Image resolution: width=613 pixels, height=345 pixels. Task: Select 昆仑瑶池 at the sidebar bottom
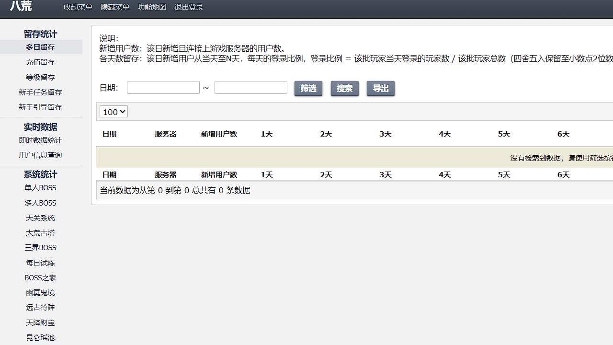pyautogui.click(x=40, y=337)
